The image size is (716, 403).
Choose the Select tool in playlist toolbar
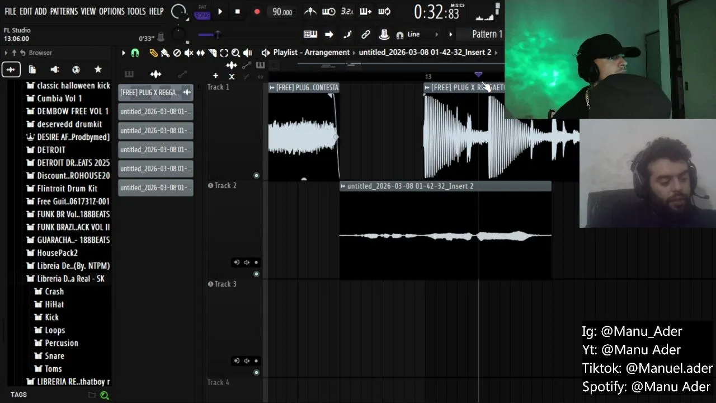coord(224,53)
